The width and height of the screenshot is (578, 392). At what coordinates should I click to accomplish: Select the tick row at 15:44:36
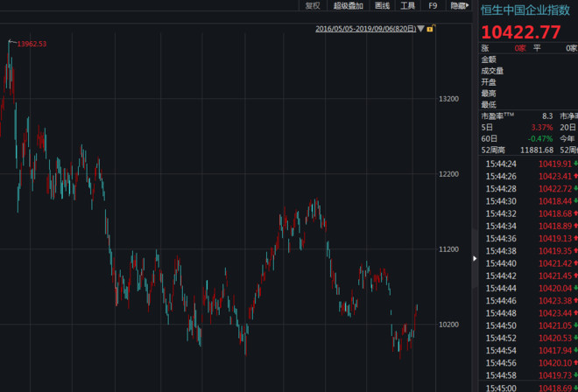pos(528,238)
